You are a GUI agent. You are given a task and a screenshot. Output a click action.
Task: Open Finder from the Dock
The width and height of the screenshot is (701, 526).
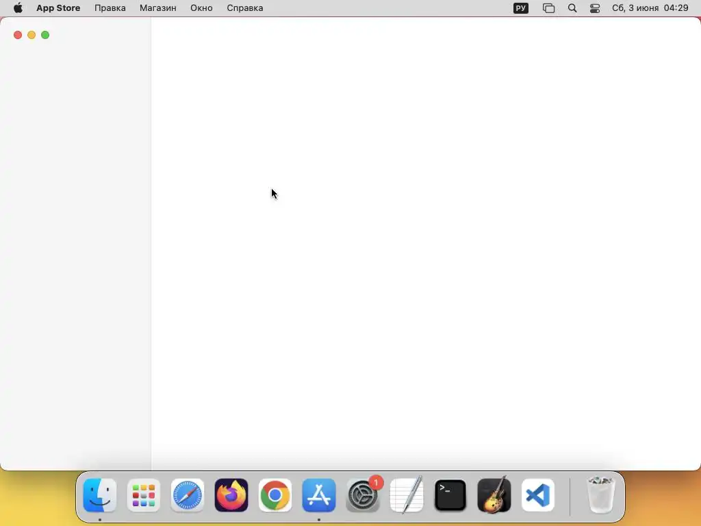click(100, 495)
